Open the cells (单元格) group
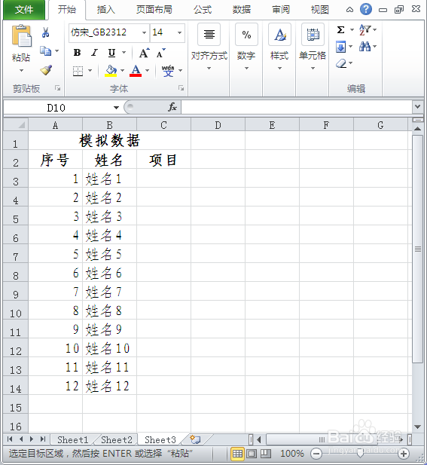Screen dimensions: 427x465 [x=313, y=47]
